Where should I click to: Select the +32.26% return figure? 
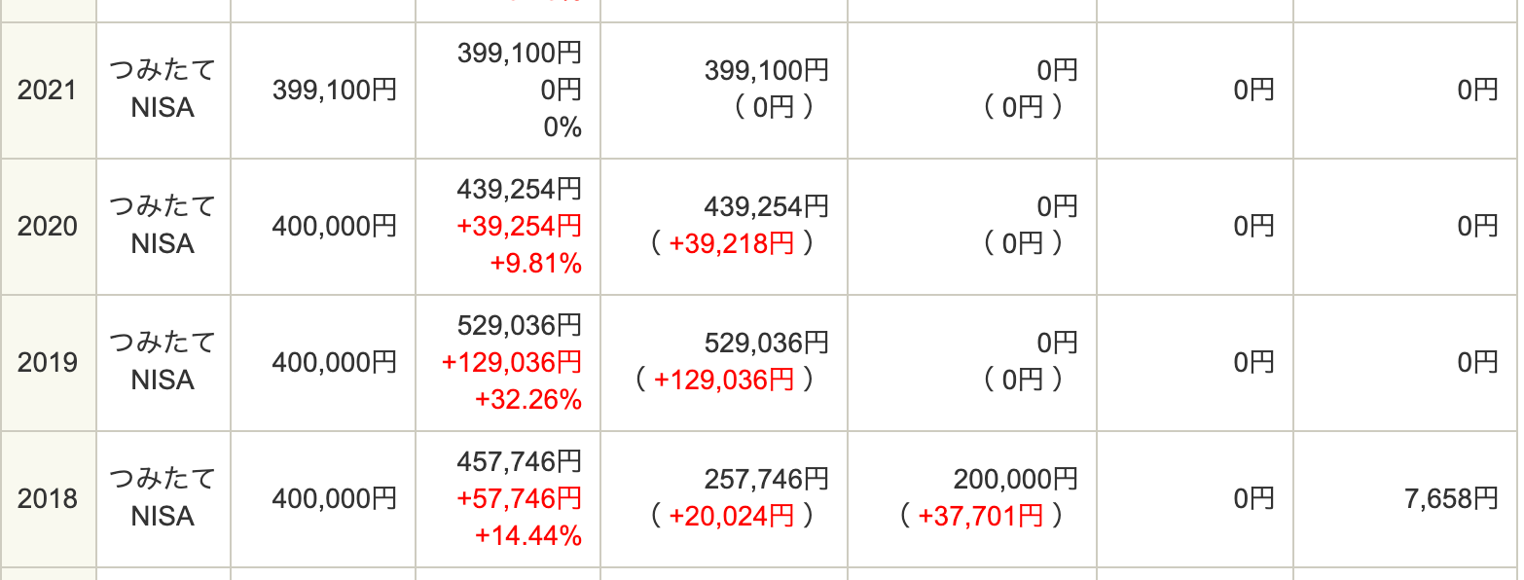(x=527, y=400)
